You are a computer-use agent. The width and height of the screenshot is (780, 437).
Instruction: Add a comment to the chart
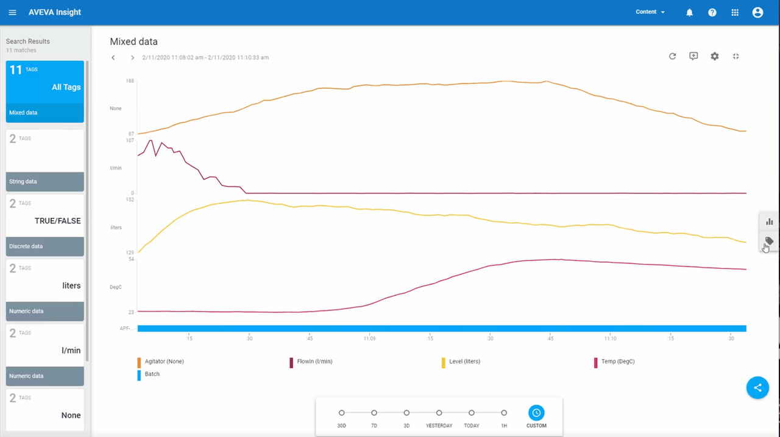[693, 56]
